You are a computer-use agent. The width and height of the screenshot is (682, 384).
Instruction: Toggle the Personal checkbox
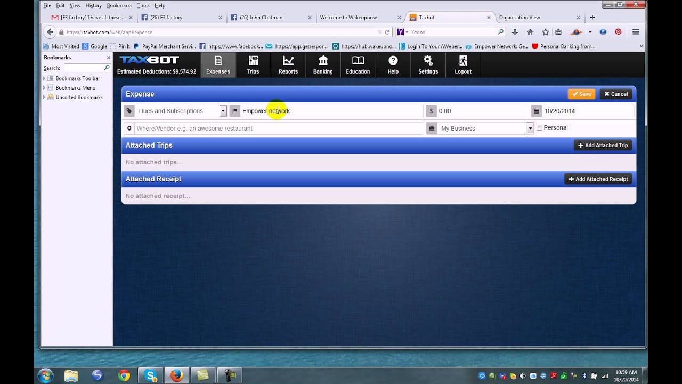coord(539,128)
